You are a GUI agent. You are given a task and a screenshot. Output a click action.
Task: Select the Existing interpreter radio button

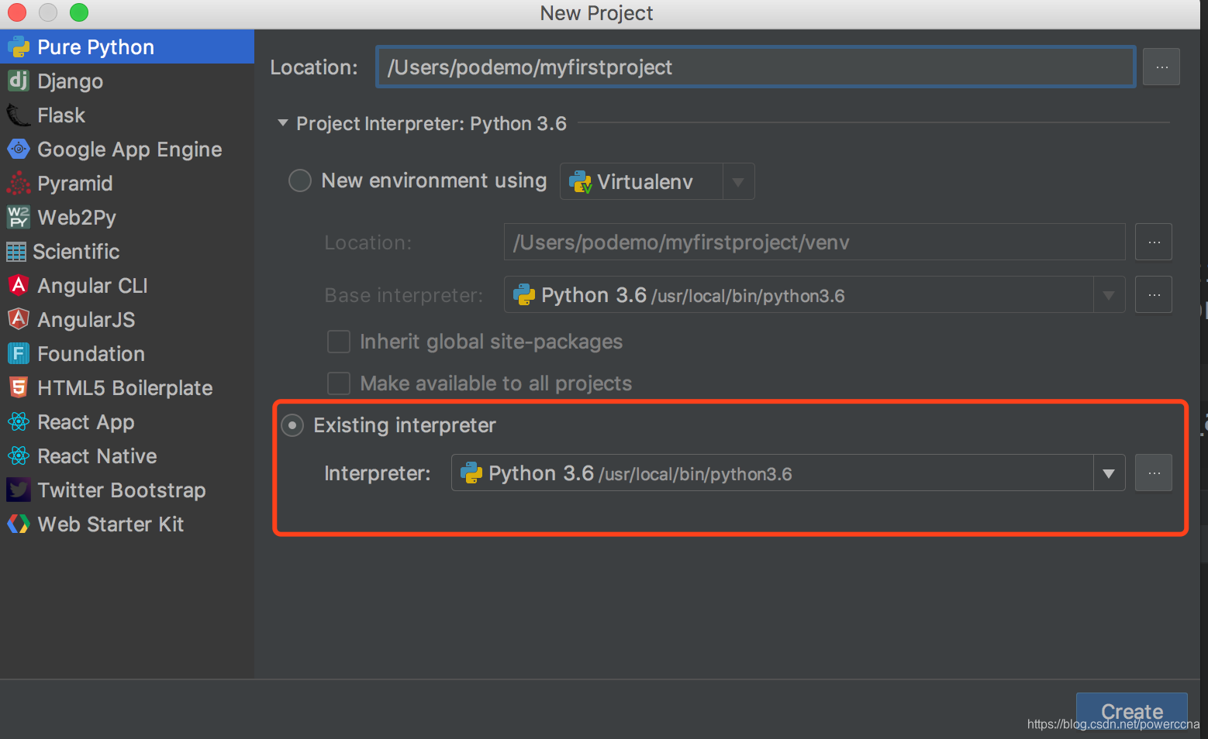coord(292,425)
